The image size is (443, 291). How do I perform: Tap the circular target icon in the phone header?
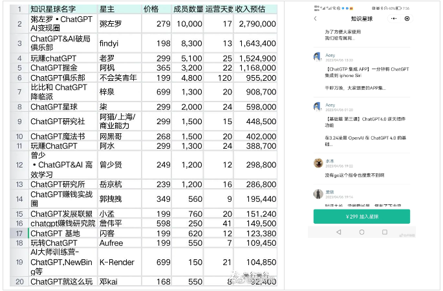tap(407, 19)
